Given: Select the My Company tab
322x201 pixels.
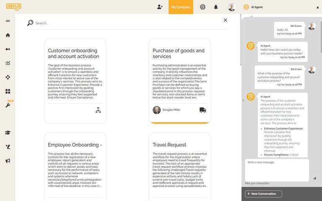Looking at the screenshot, I should [181, 7].
